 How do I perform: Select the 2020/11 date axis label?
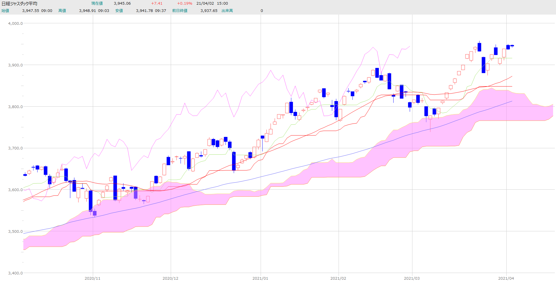pyautogui.click(x=93, y=279)
